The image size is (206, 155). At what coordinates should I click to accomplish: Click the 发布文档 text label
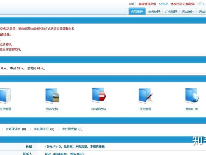pos(52,109)
